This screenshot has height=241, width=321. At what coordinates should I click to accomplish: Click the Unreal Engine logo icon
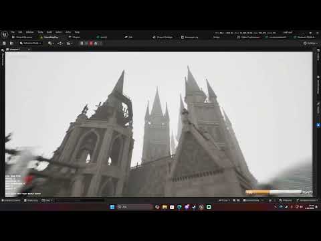coord(5,35)
